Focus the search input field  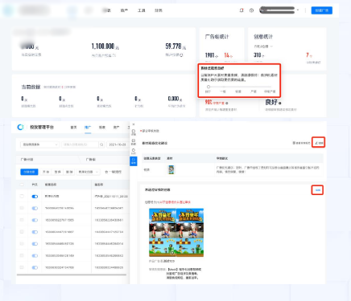(80, 144)
